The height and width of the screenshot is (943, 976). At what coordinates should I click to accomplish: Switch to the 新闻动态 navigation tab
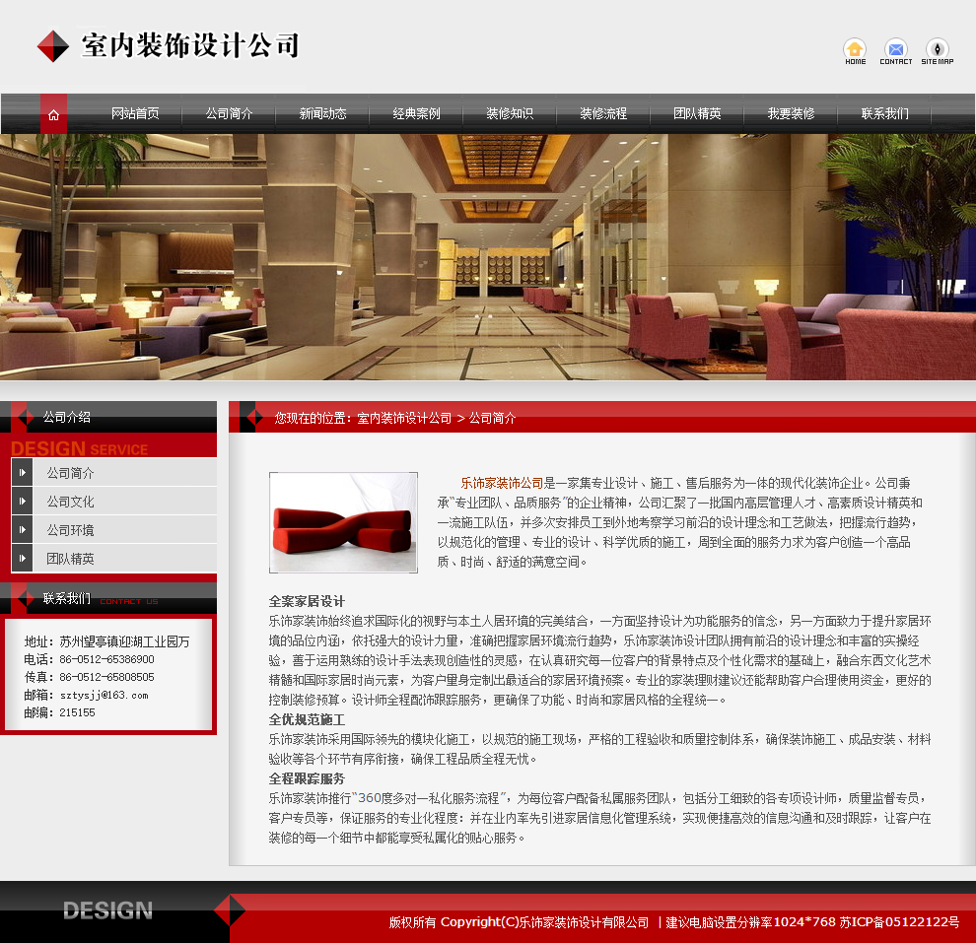pos(323,113)
